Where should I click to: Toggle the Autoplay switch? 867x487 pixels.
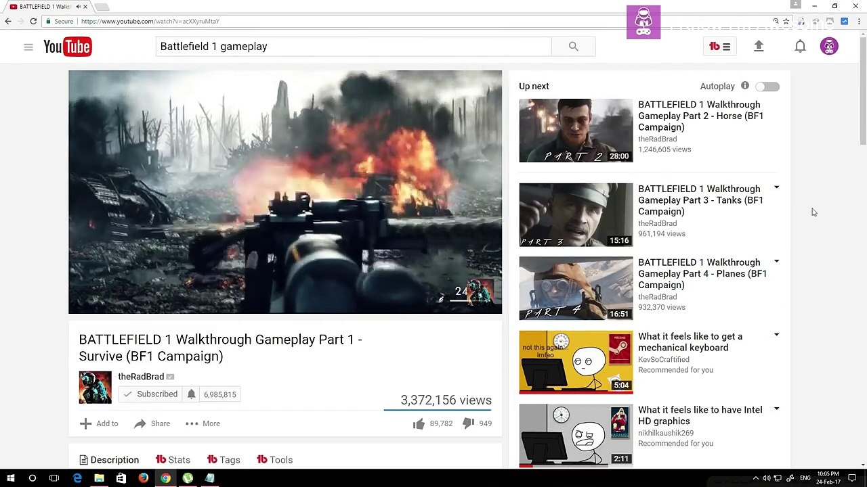(768, 87)
